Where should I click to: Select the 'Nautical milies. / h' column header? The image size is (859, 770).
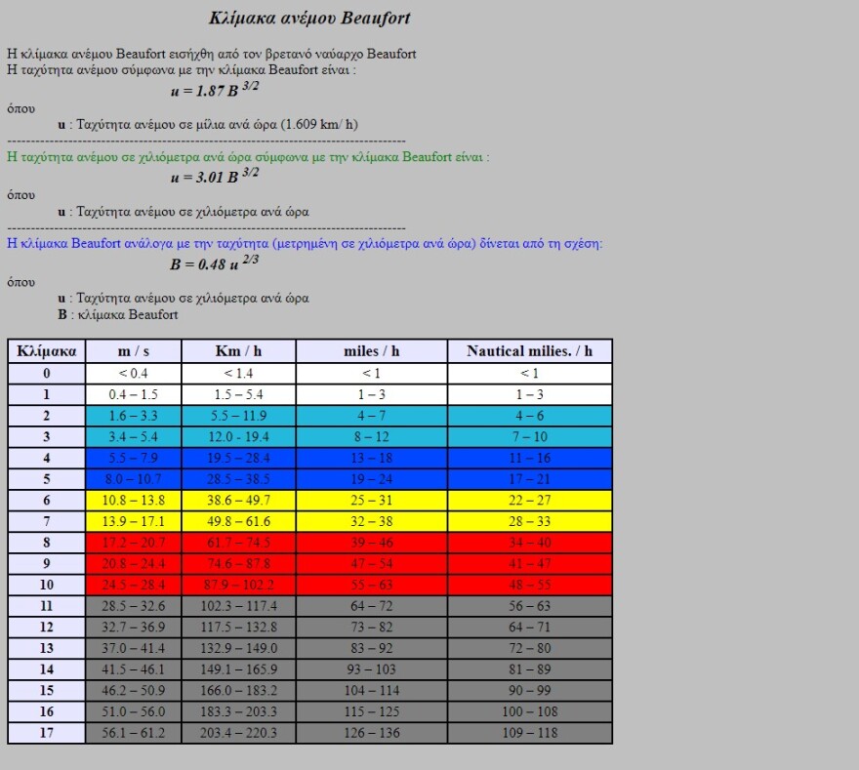pyautogui.click(x=529, y=351)
